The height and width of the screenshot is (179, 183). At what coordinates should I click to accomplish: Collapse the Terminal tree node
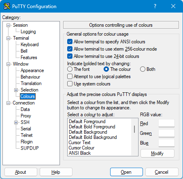(9, 38)
